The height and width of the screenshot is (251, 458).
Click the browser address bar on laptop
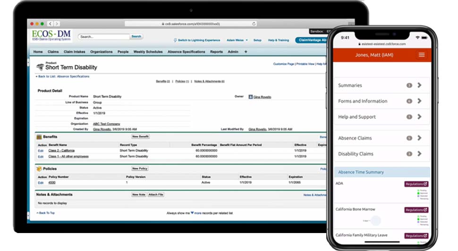(x=191, y=24)
